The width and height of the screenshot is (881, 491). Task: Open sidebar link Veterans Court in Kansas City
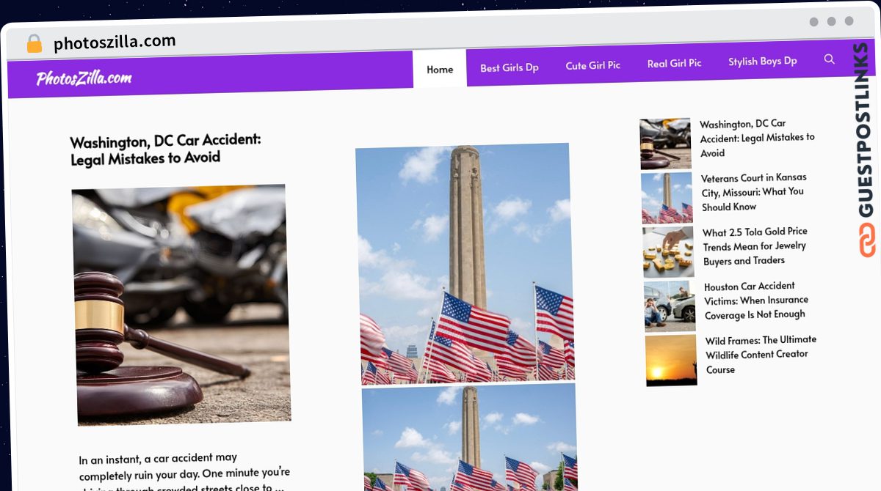[x=753, y=192]
